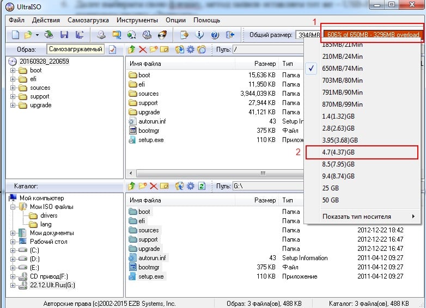
Task: Click the blue question mark help icon
Action: pos(215,35)
